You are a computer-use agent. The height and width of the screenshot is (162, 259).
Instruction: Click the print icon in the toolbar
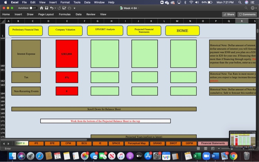pyautogui.click(x=70, y=8)
